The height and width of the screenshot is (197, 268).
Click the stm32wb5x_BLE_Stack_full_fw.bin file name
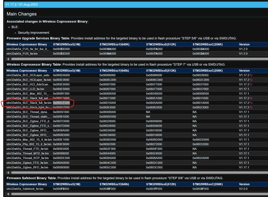coord(29,103)
